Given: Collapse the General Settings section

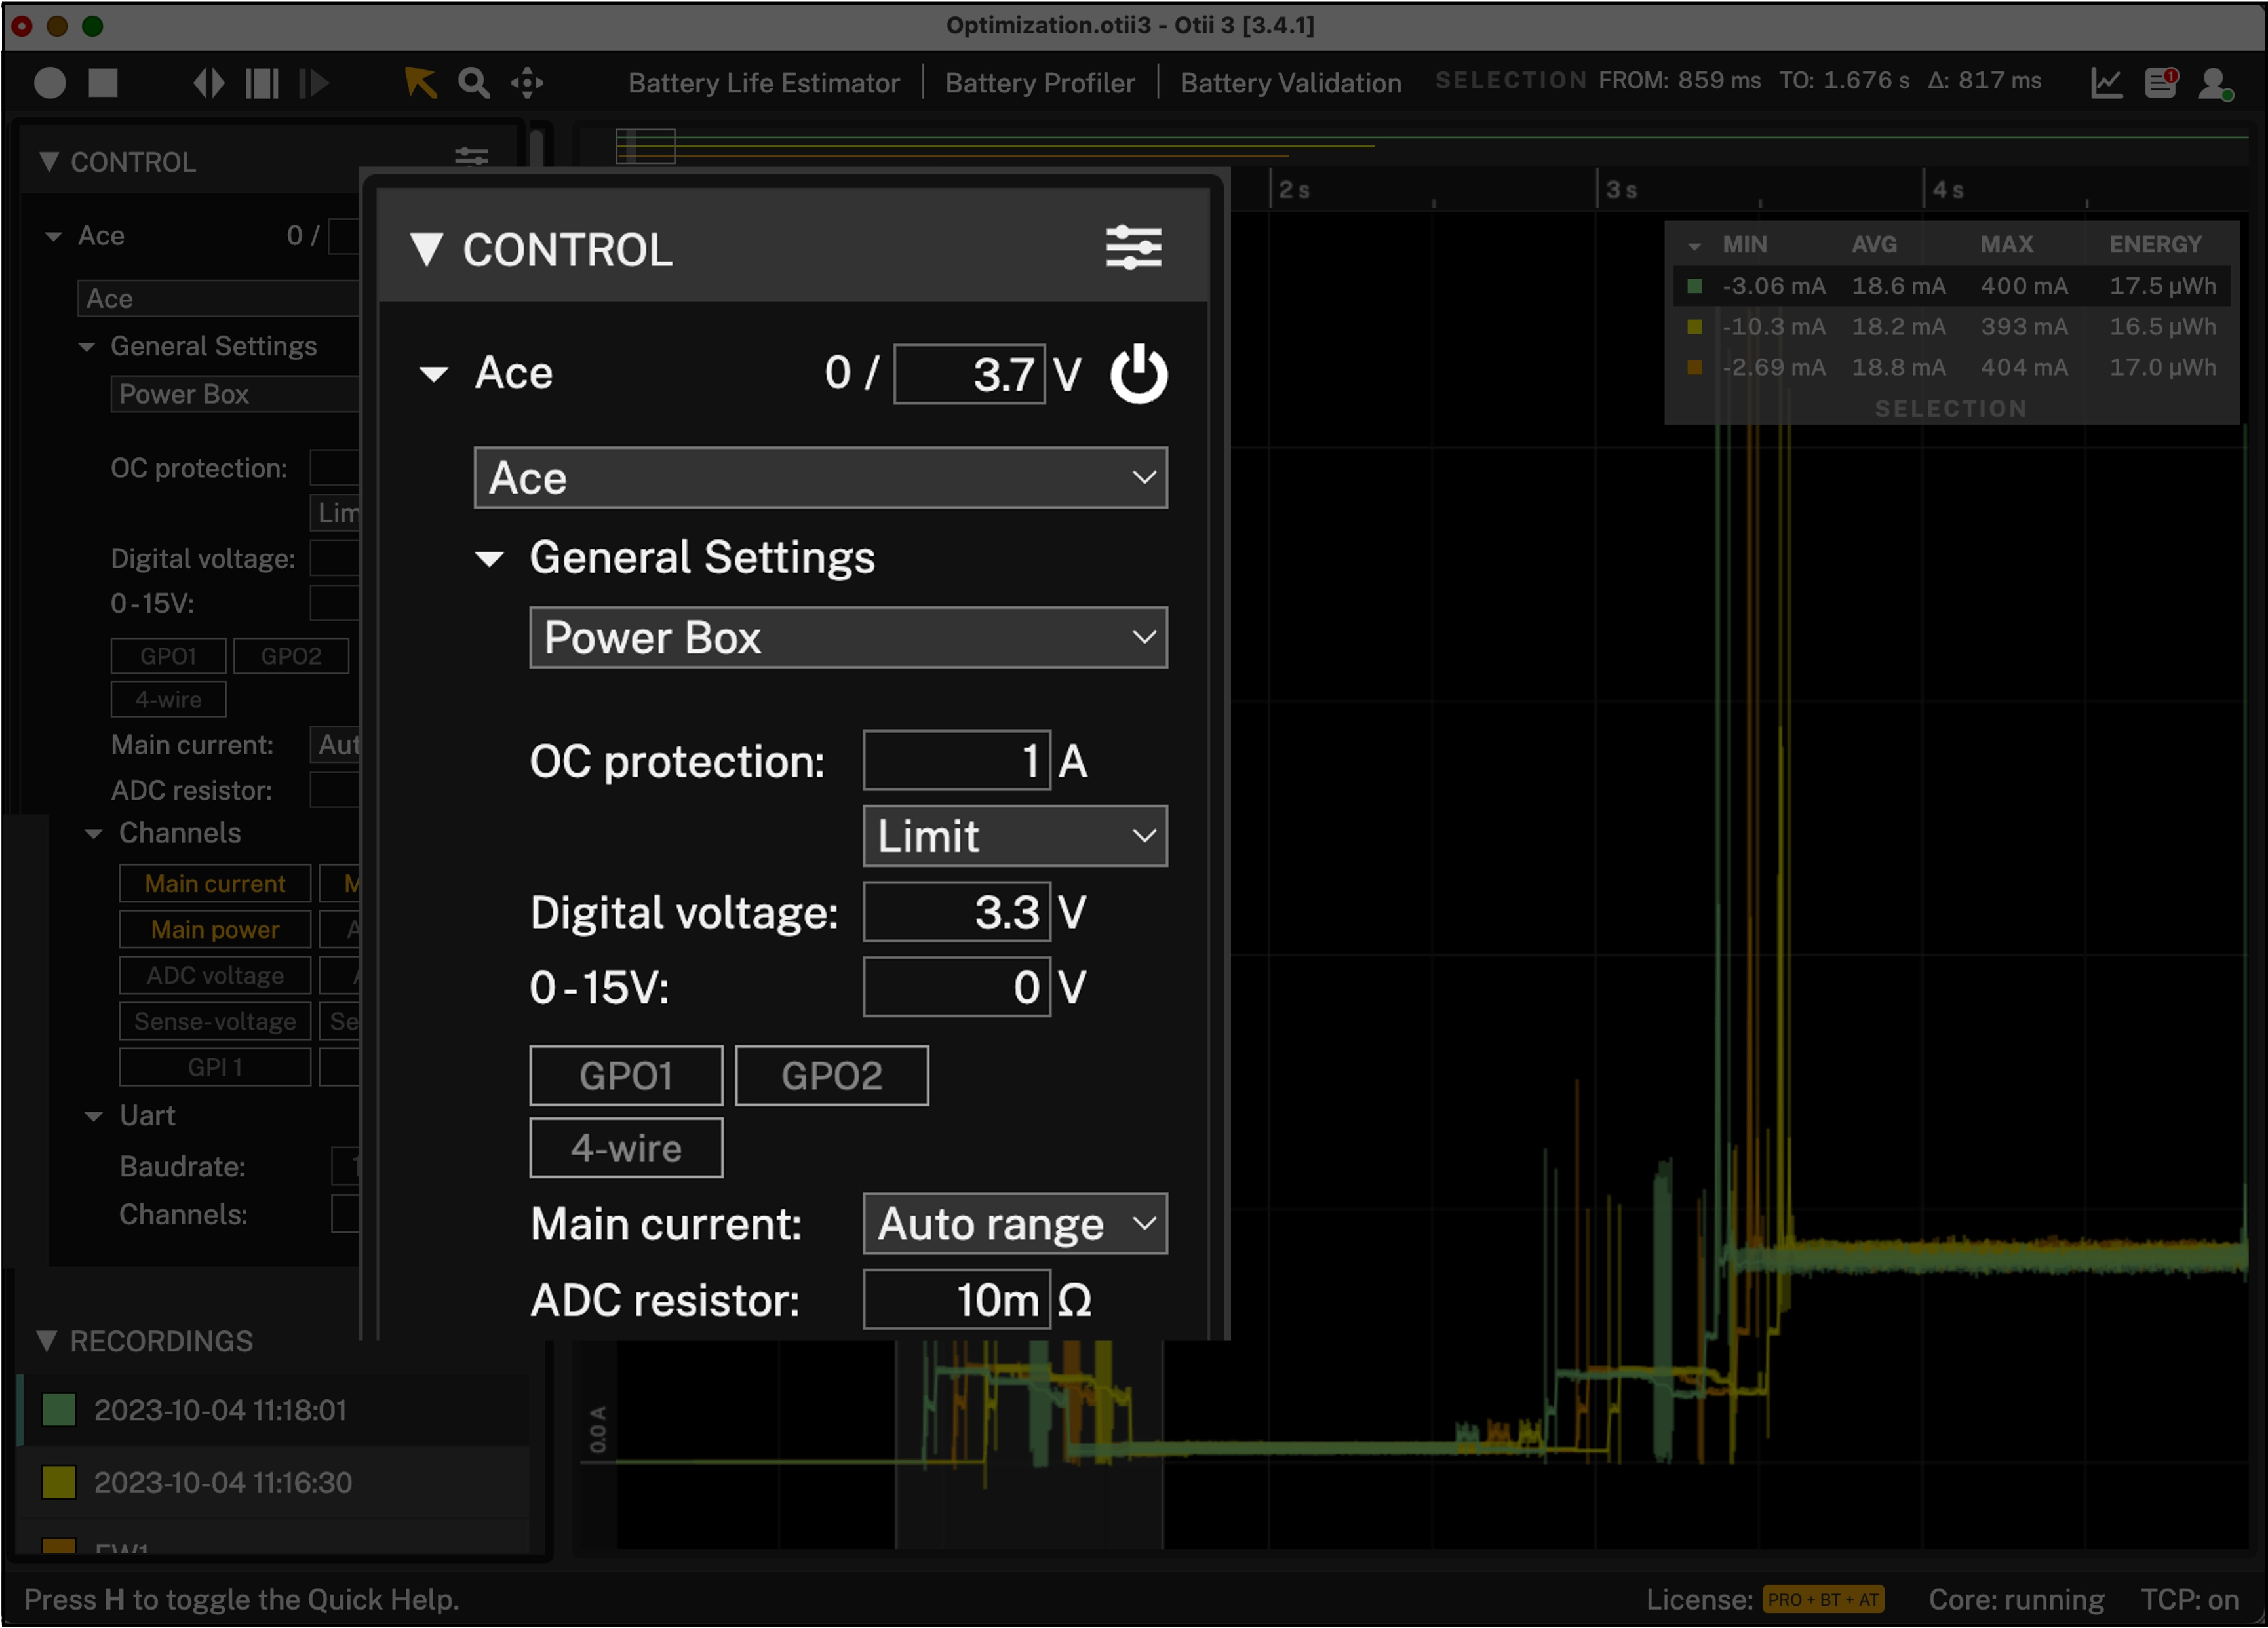Looking at the screenshot, I should tap(491, 558).
